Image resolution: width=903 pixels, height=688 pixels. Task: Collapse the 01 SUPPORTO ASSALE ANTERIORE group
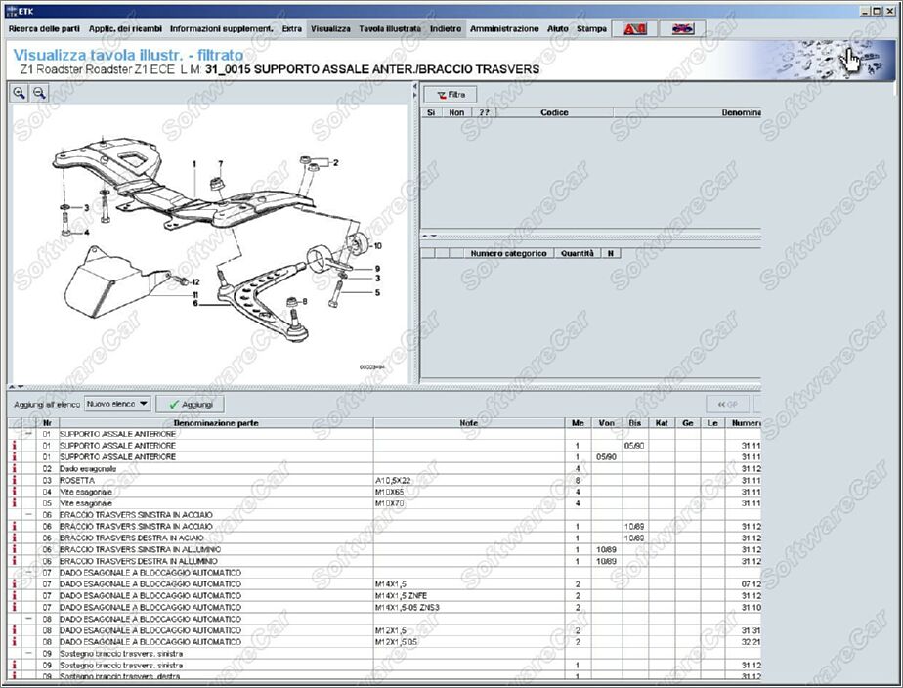[x=28, y=434]
